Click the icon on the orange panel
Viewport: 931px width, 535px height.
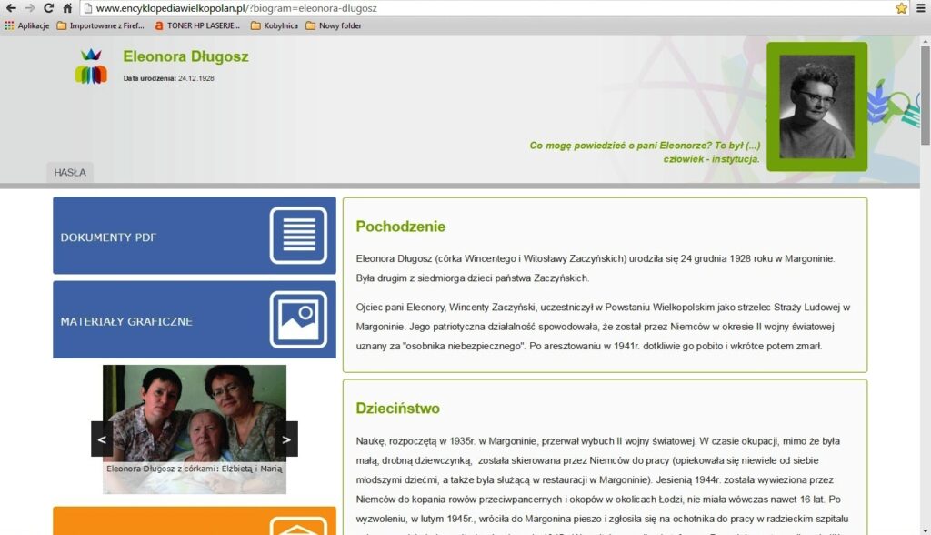[x=298, y=526]
